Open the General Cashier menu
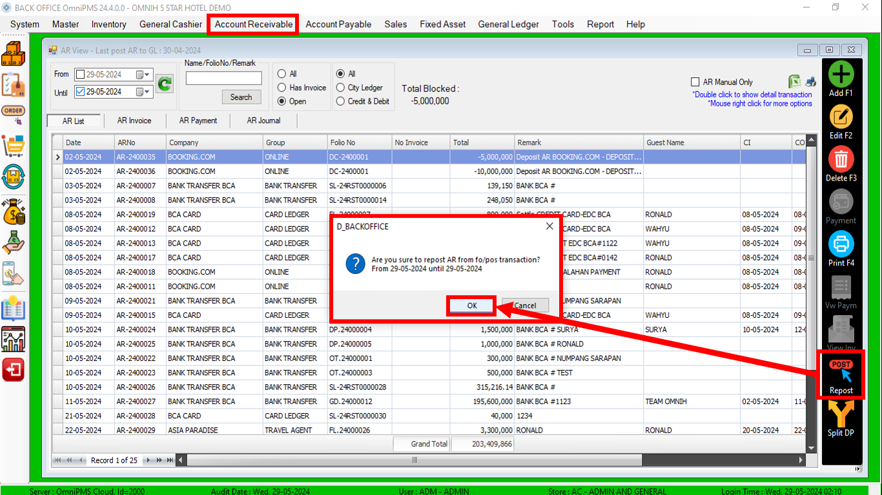 pos(171,24)
